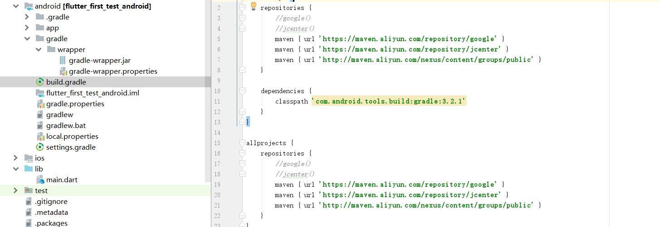Image resolution: width=659 pixels, height=227 pixels.
Task: Click the gradle folder icon
Action: tap(40, 39)
